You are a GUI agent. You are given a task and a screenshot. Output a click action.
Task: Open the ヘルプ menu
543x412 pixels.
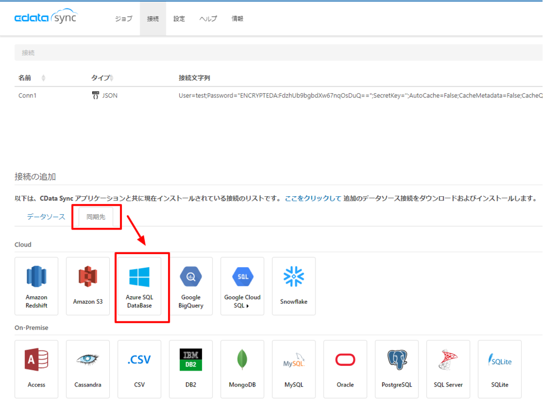[208, 19]
